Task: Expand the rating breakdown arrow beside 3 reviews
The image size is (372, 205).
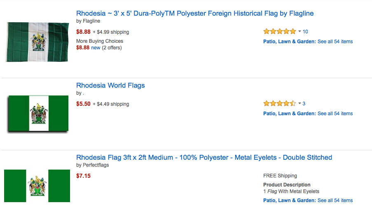Action: click(x=299, y=103)
